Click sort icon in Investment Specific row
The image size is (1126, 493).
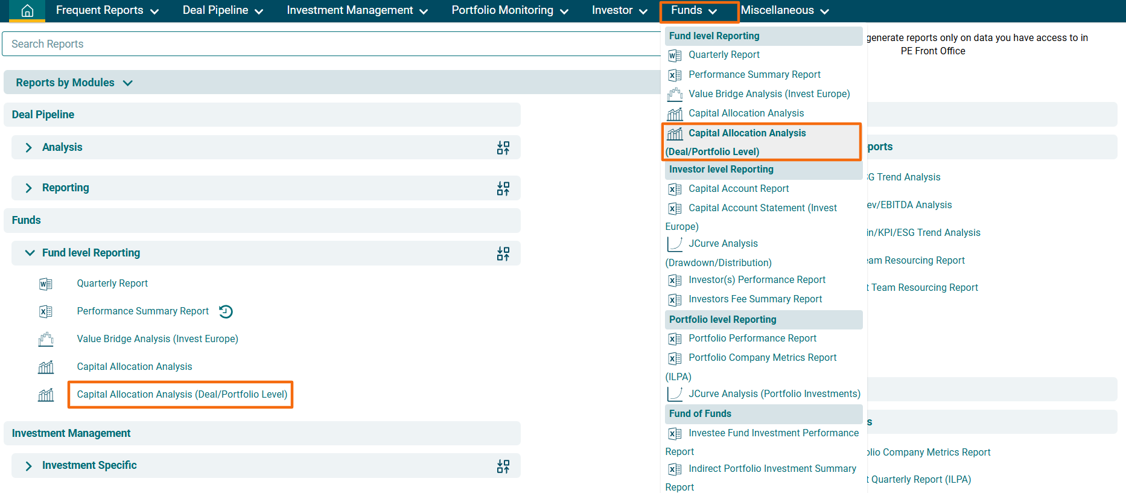(x=503, y=466)
